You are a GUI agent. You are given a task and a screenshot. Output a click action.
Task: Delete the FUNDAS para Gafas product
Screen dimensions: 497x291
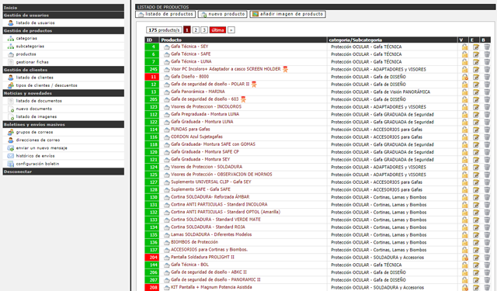pos(487,130)
